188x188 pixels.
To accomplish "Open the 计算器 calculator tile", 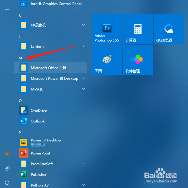I will [138, 29].
